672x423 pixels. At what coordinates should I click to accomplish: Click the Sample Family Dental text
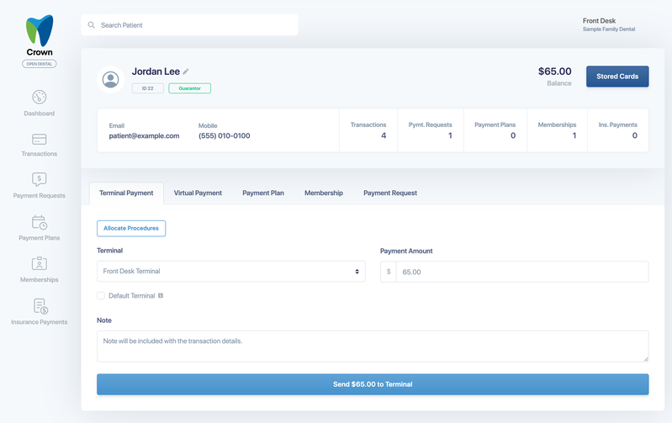coord(609,29)
